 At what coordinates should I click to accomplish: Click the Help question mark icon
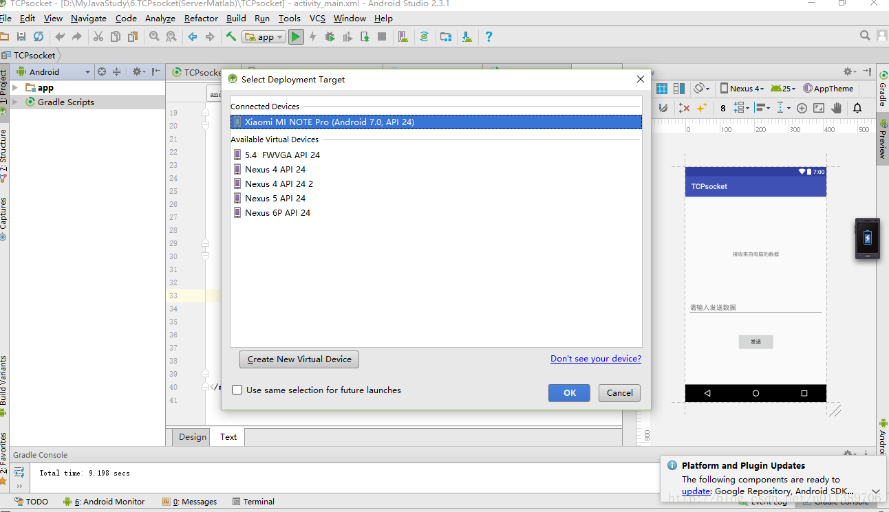pos(489,36)
